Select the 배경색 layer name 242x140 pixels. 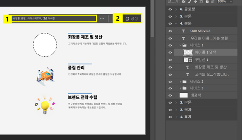point(196,95)
